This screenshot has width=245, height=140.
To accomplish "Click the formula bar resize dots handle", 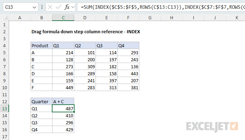I will pos(42,7).
